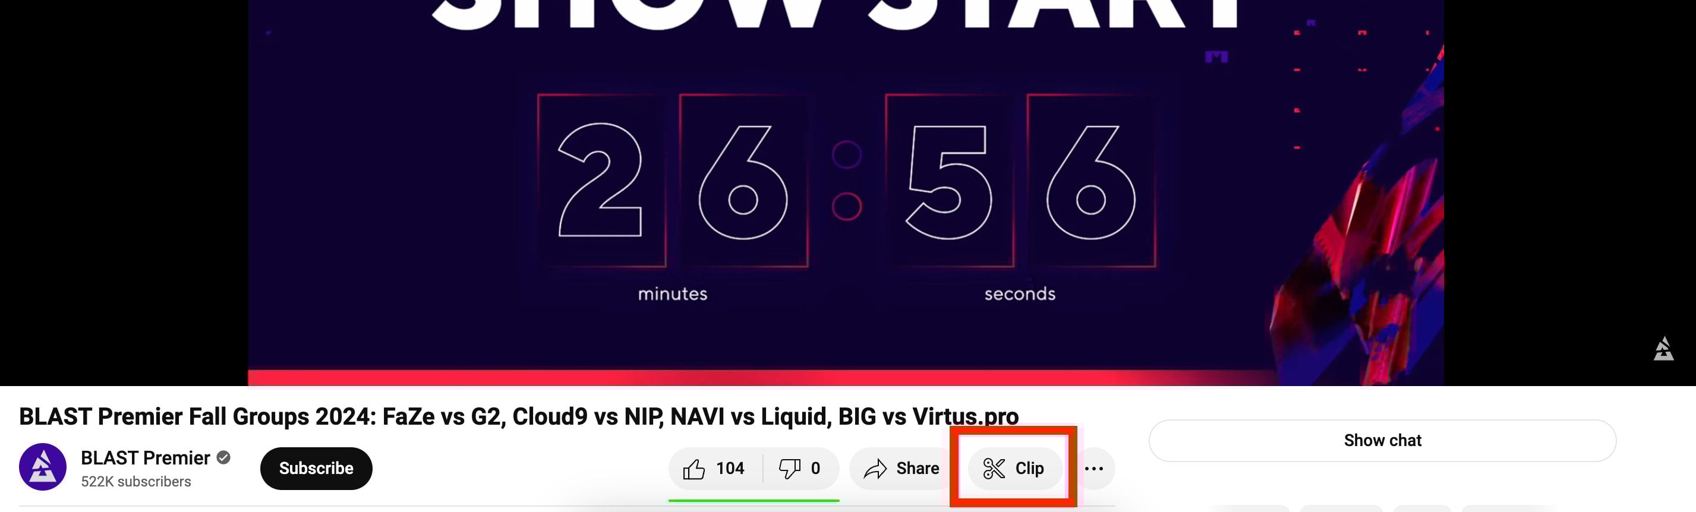Like the video with thumbs-up icon
Image resolution: width=1696 pixels, height=512 pixels.
(x=693, y=469)
